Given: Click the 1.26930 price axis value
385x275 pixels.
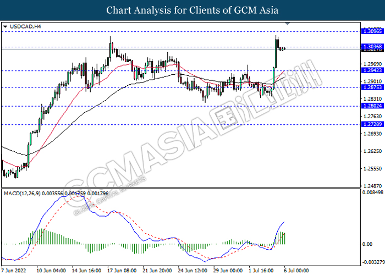Looking at the screenshot, I should pyautogui.click(x=372, y=134).
